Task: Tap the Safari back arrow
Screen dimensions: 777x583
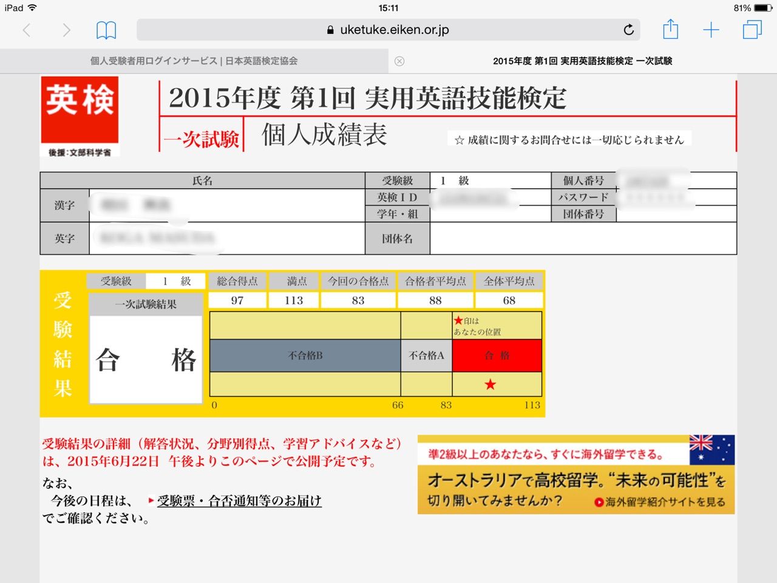Action: click(x=27, y=30)
